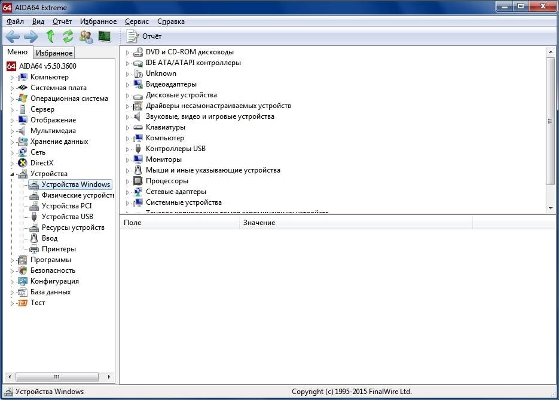Select the Хранение данных icon

point(23,141)
